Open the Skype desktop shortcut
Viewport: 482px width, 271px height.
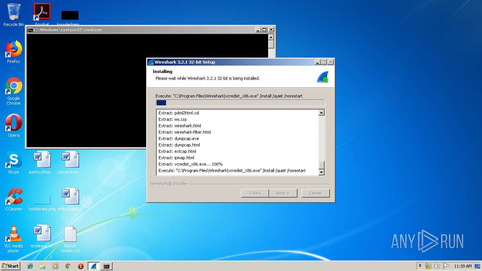(x=14, y=163)
